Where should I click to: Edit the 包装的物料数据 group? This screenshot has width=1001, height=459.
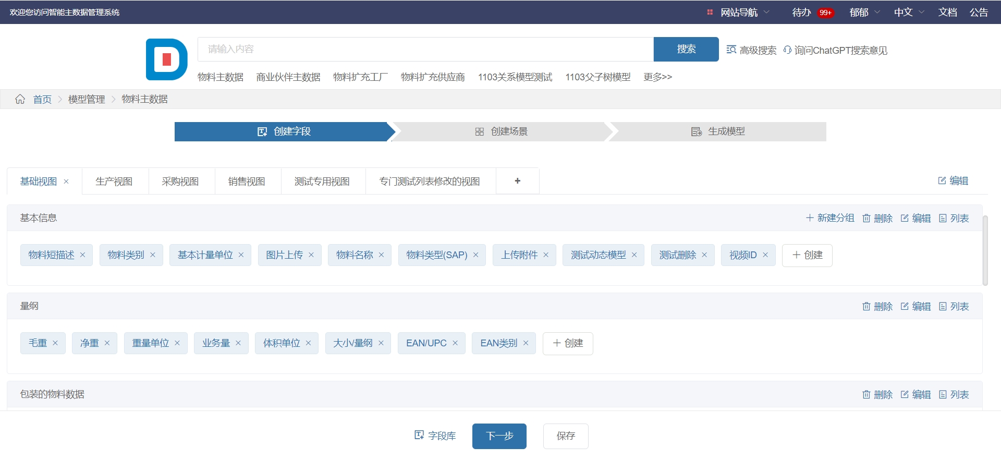coord(915,394)
